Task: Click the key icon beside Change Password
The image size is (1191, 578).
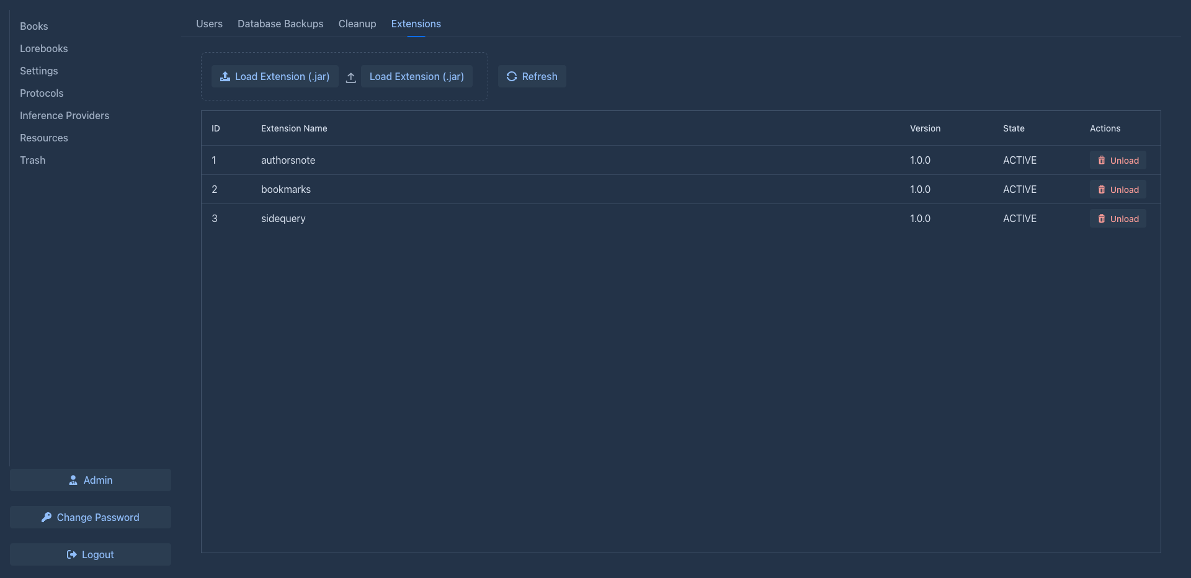Action: [47, 517]
